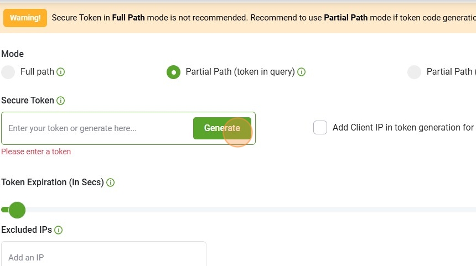The width and height of the screenshot is (476, 266).
Task: Select the Full path mode radio button
Action: [x=8, y=72]
